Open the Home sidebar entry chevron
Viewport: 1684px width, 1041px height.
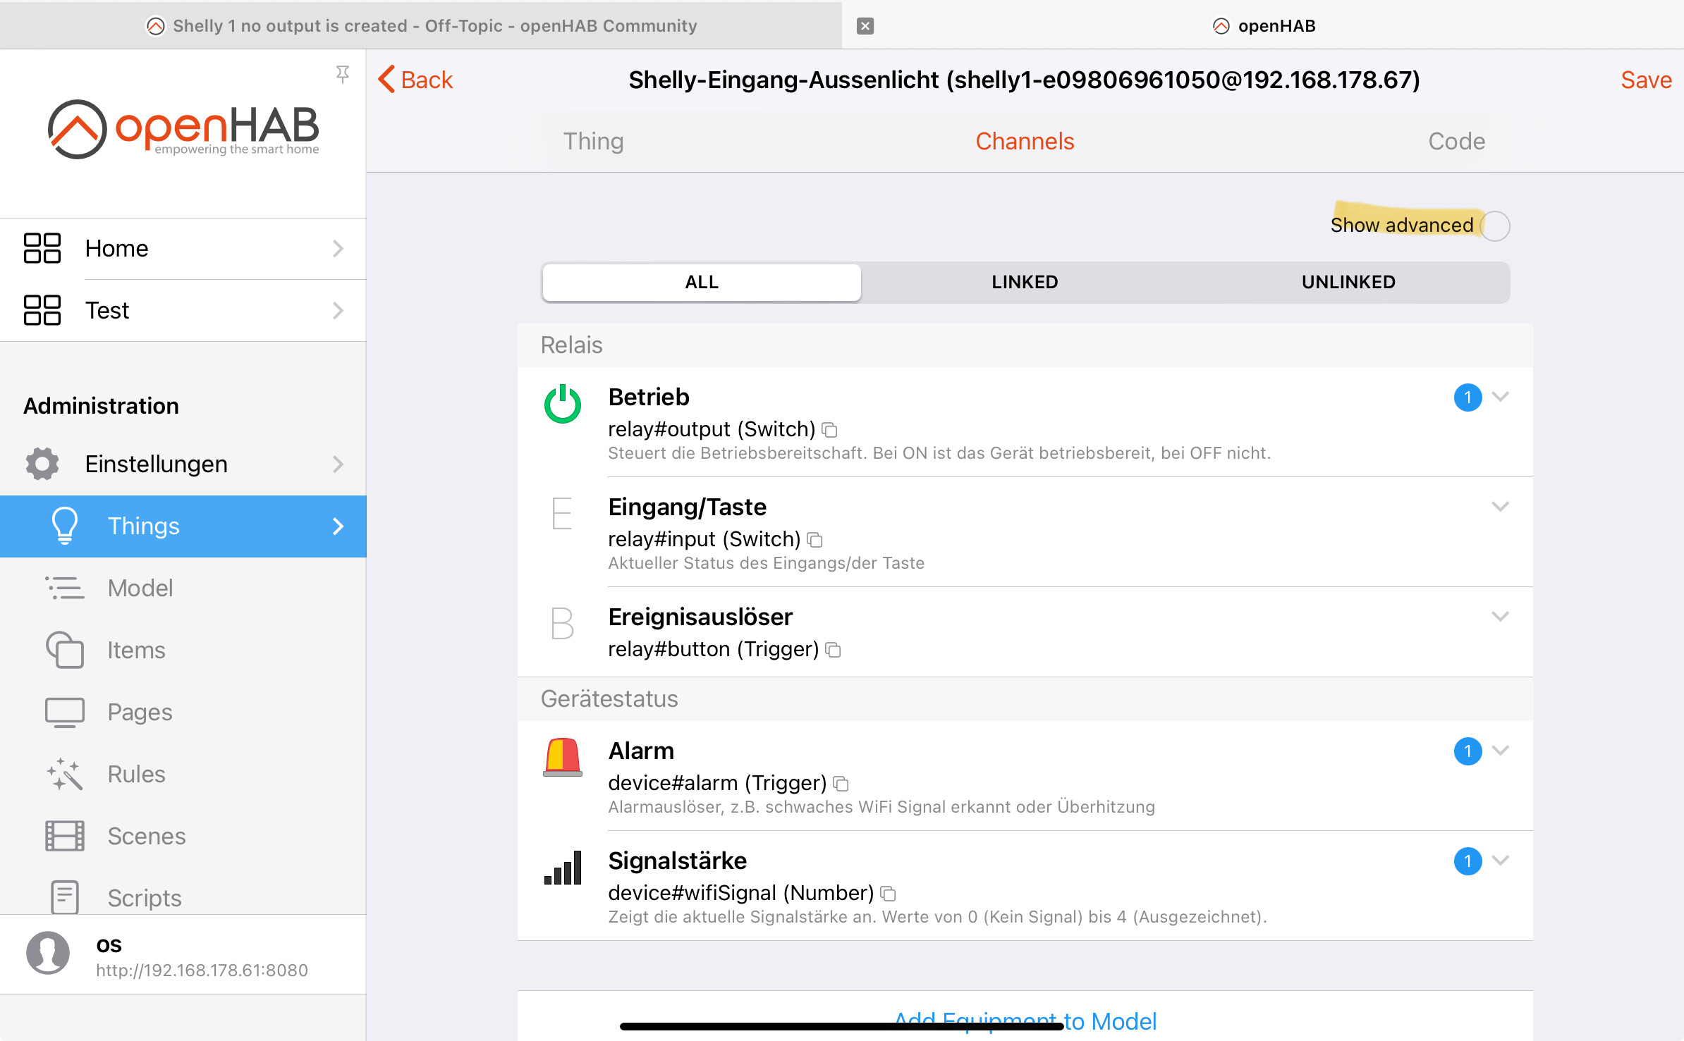click(x=338, y=248)
